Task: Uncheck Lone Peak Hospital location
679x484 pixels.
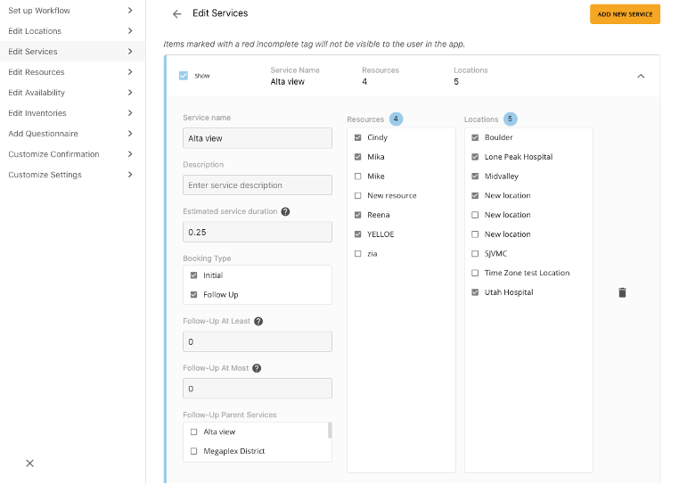Action: pyautogui.click(x=475, y=157)
